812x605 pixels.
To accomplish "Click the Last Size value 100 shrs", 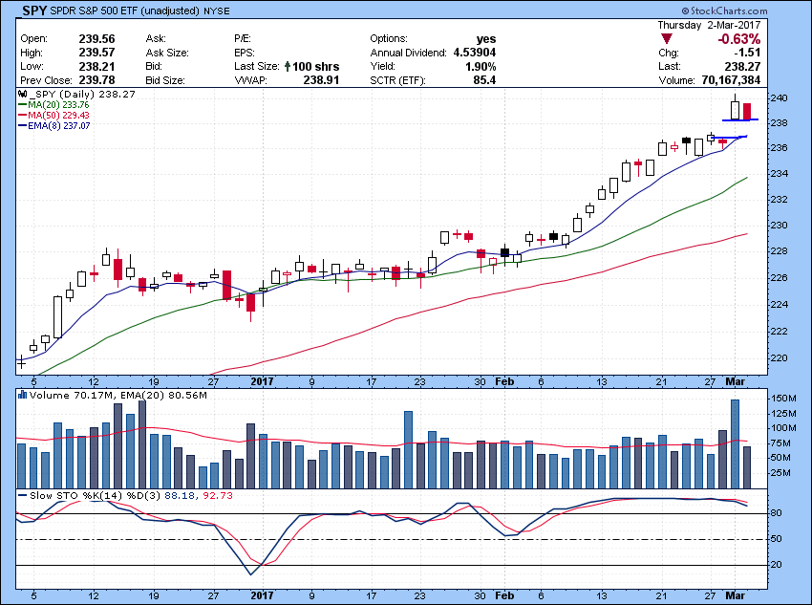I will (x=316, y=66).
